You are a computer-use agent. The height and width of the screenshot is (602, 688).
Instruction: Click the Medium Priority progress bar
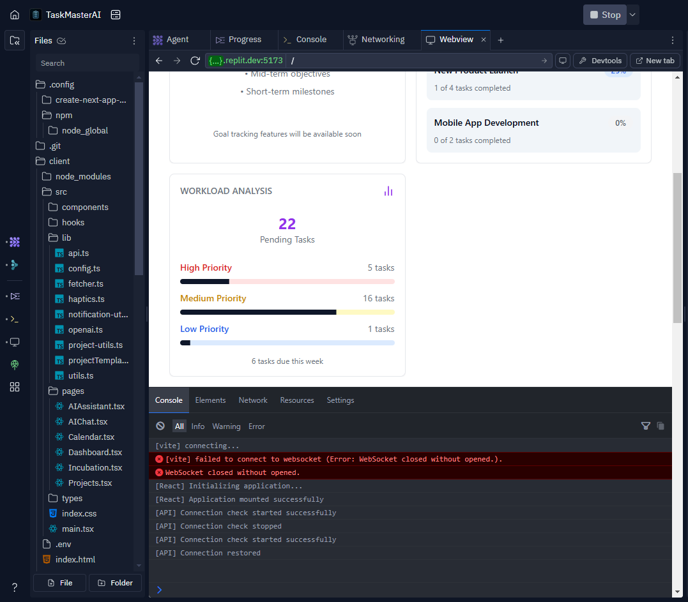[x=287, y=312]
